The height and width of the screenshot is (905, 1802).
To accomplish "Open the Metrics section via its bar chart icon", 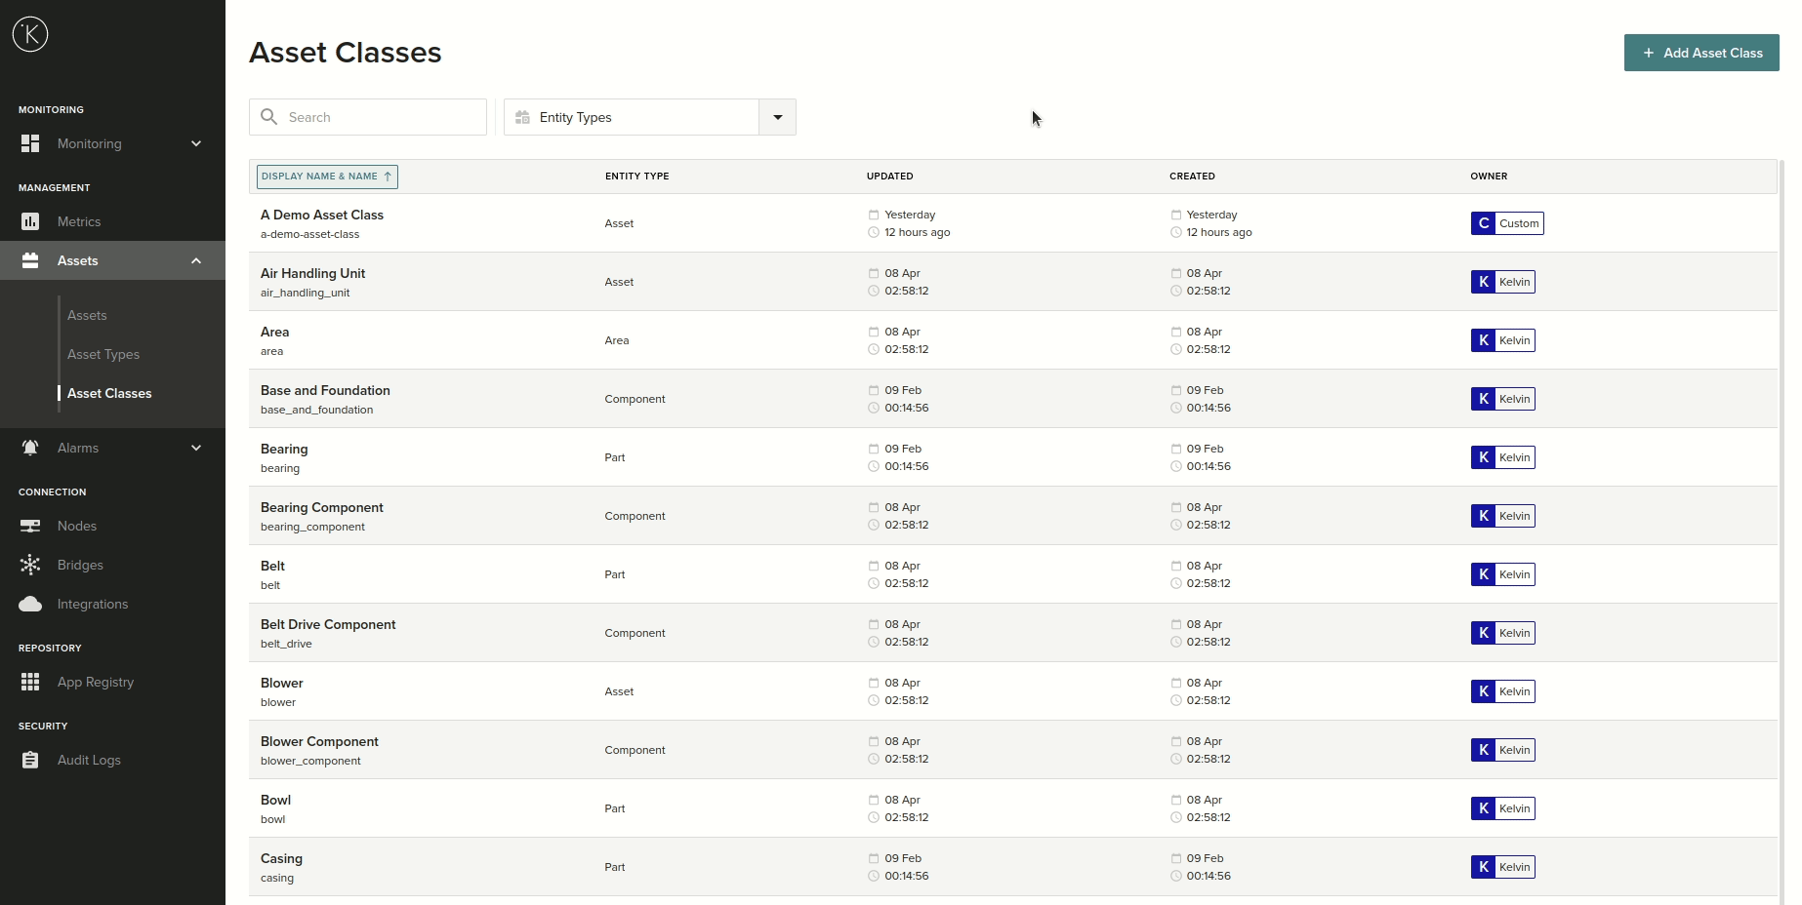I will pyautogui.click(x=30, y=221).
